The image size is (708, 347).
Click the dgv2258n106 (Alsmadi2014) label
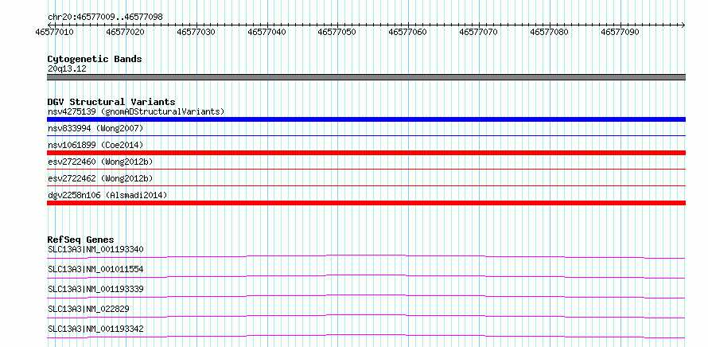[107, 195]
